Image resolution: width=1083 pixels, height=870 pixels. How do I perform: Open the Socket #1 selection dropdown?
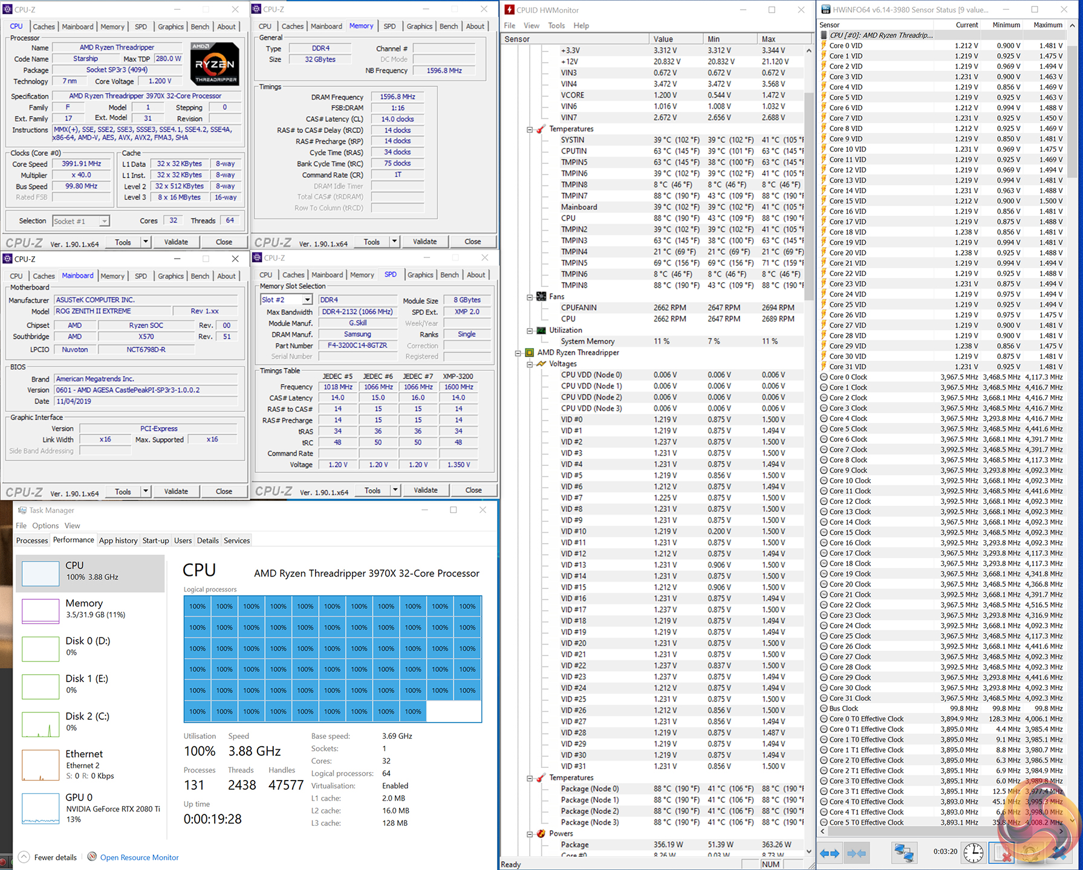pos(104,221)
